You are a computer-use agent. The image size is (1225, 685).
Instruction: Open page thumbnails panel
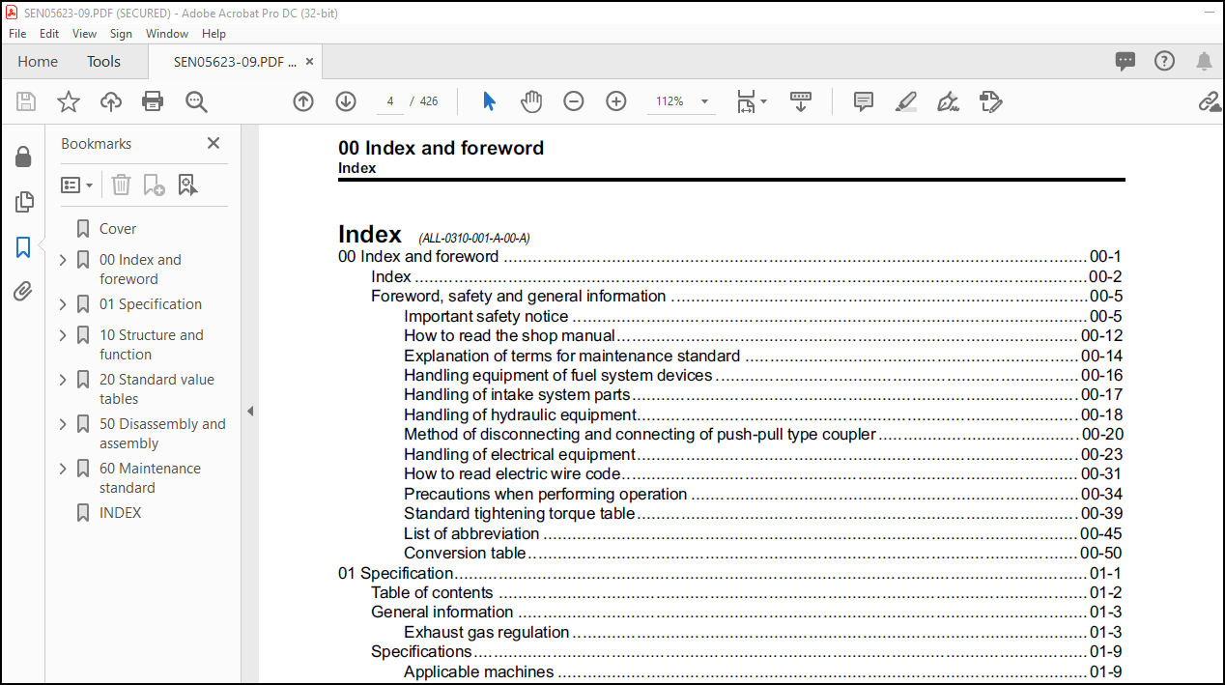coord(23,202)
